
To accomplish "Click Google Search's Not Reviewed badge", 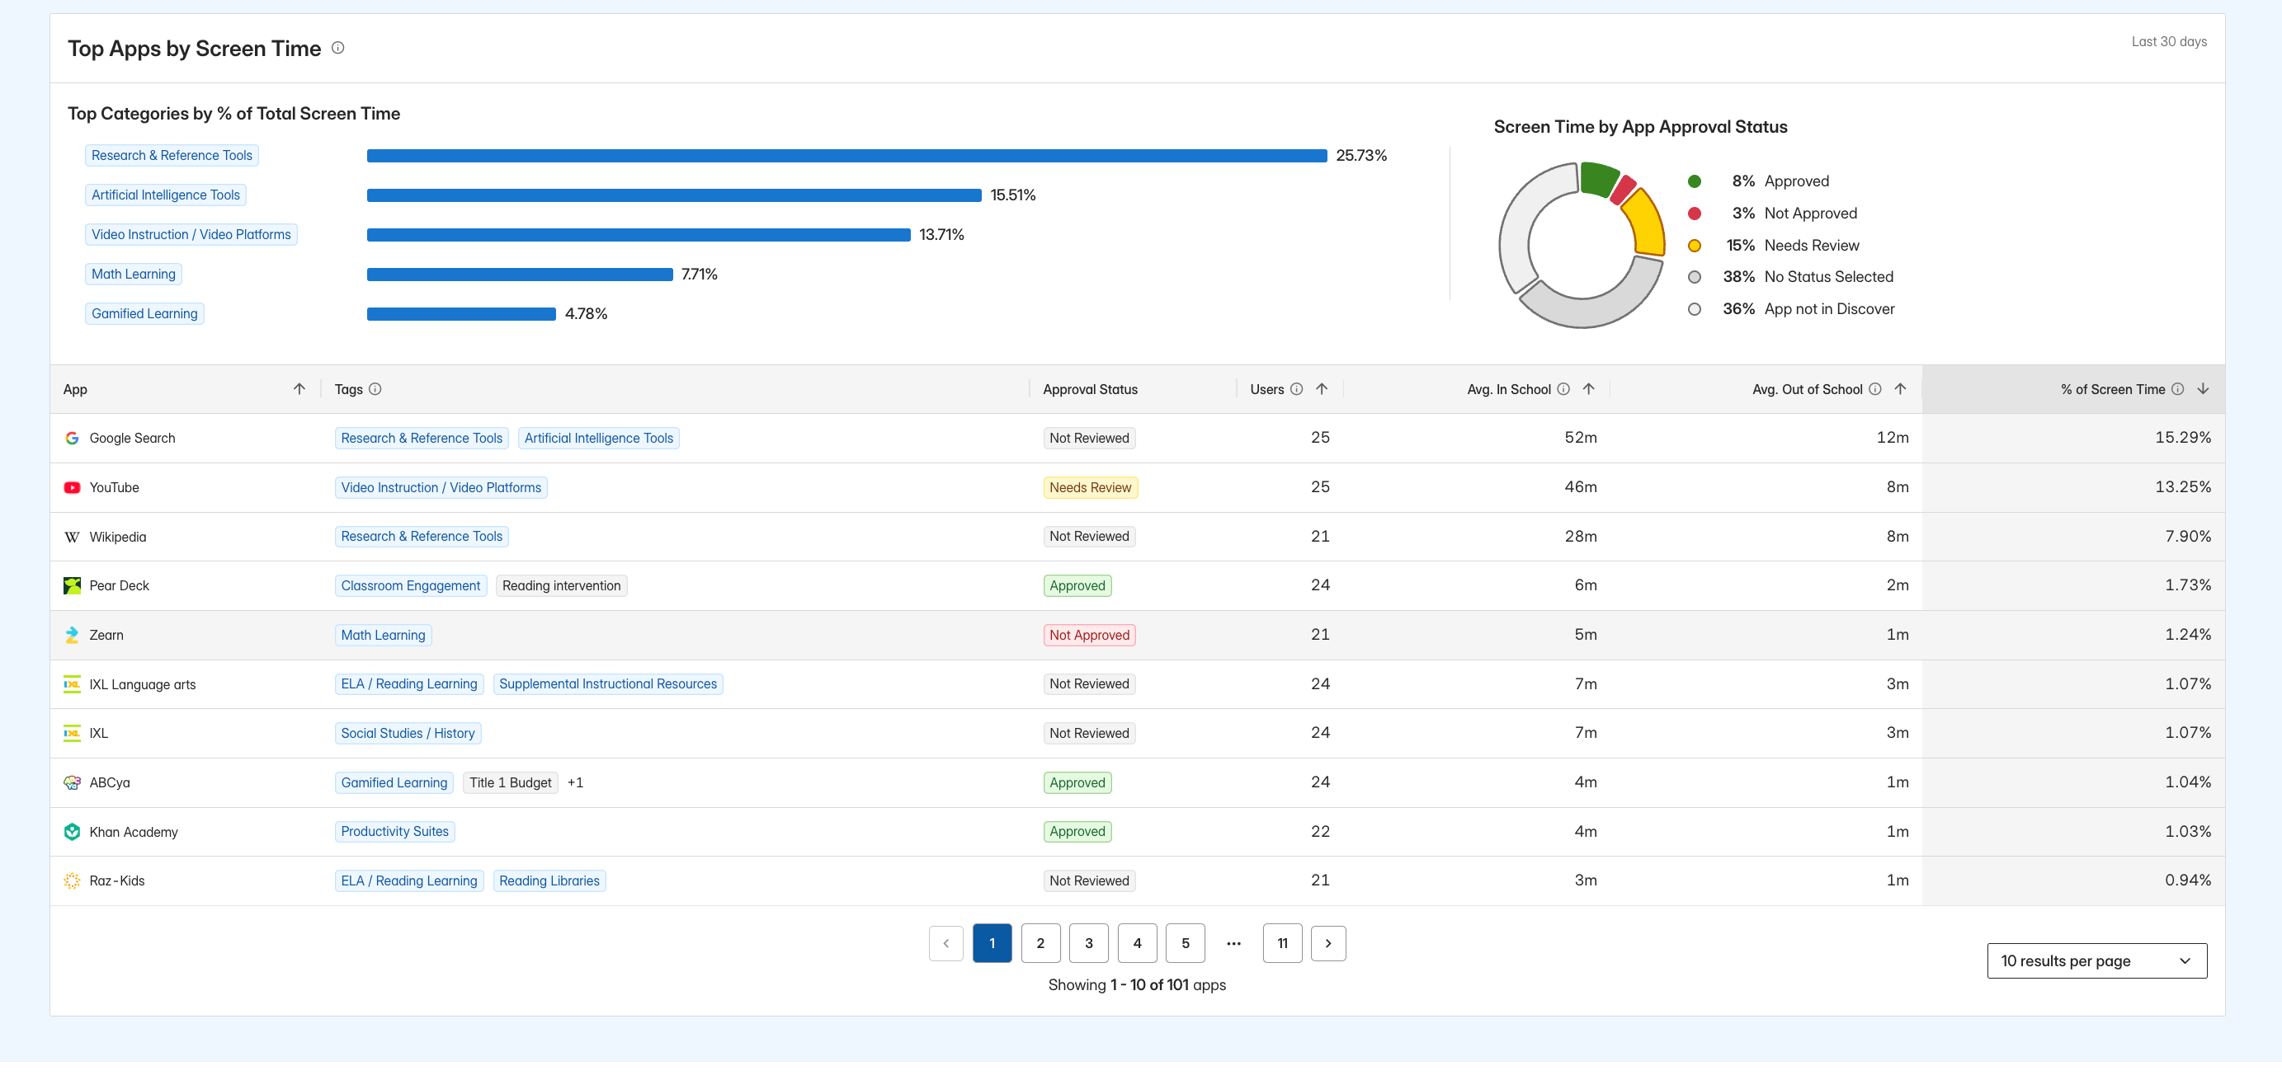I will click(x=1090, y=439).
